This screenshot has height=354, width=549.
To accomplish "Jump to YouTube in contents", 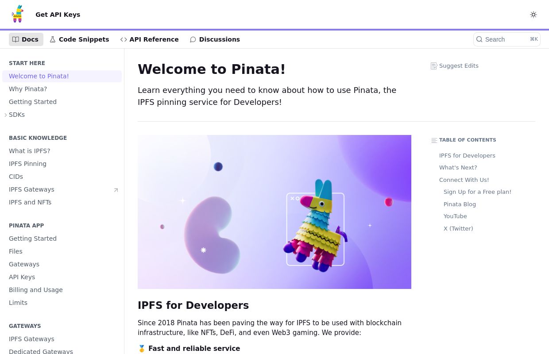I will [455, 216].
